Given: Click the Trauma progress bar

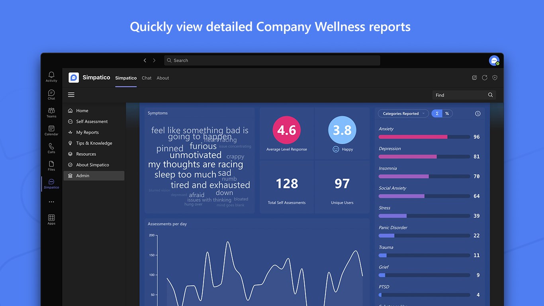Looking at the screenshot, I should point(425,255).
